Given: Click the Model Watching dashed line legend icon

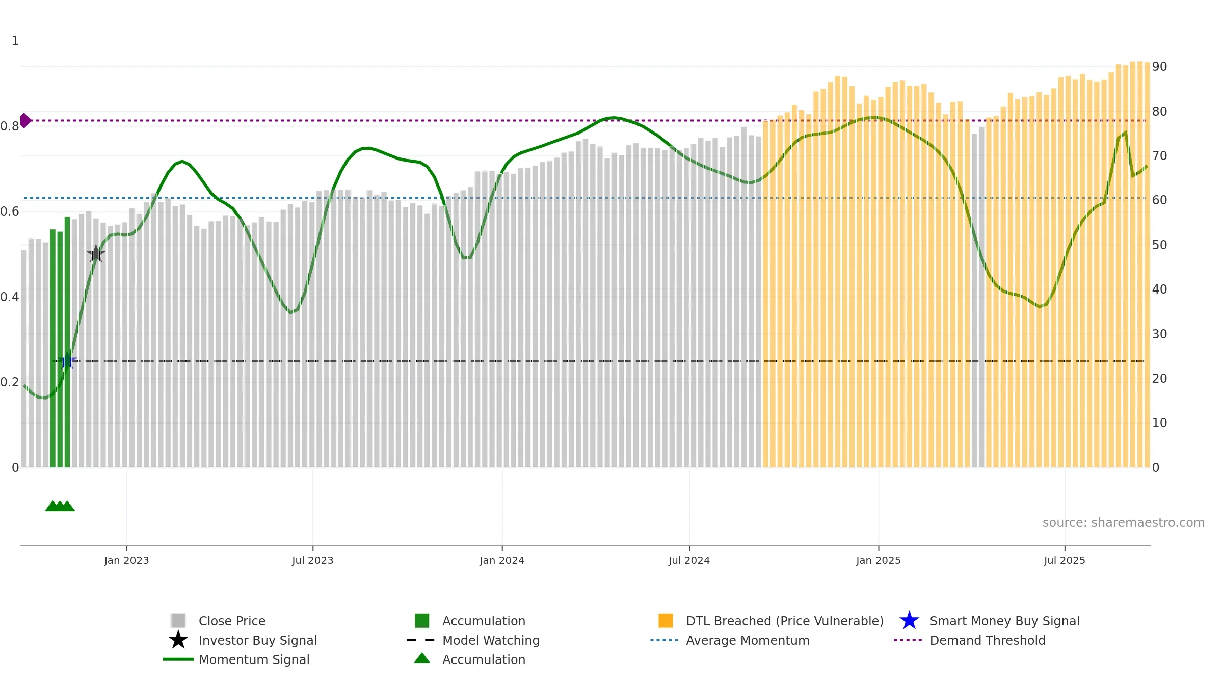Looking at the screenshot, I should coord(421,640).
